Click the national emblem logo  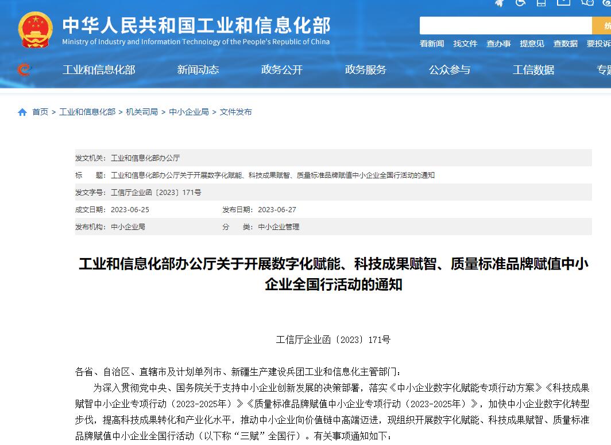[36, 30]
